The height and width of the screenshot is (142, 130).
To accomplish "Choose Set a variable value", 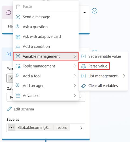I will (103, 56).
